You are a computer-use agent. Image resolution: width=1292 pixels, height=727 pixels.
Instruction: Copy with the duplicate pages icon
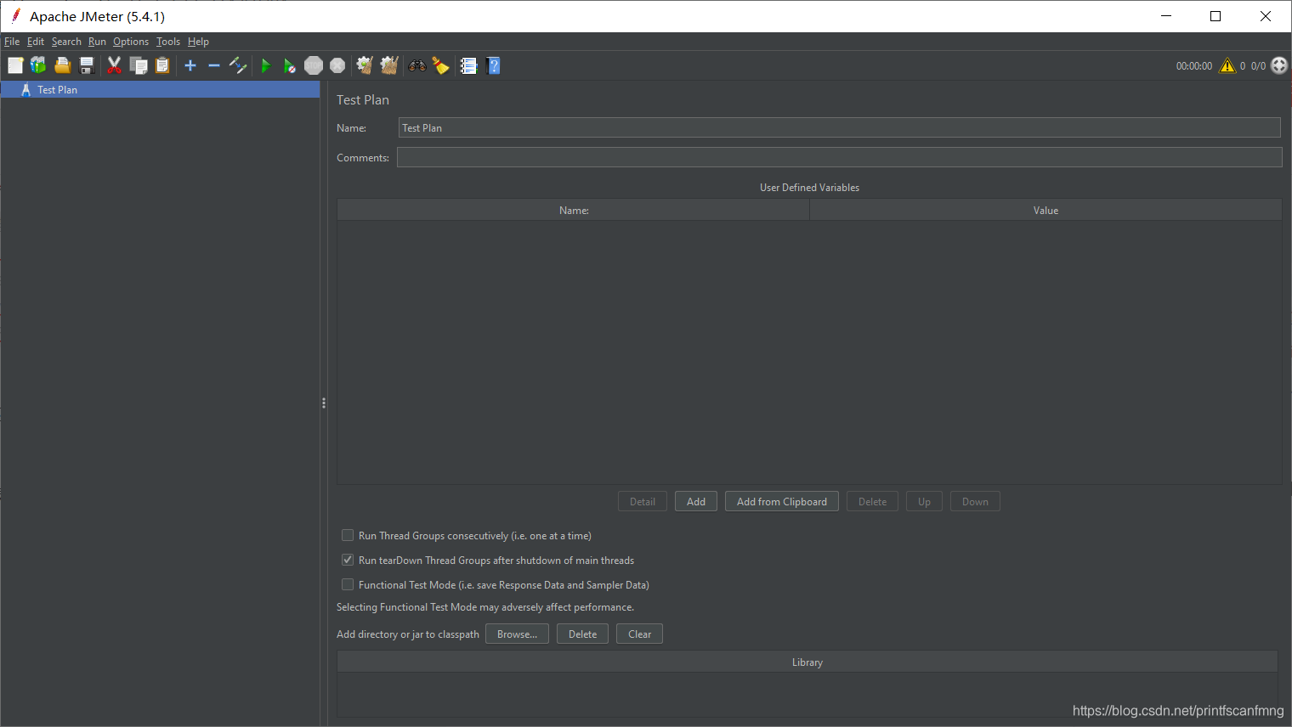point(139,65)
